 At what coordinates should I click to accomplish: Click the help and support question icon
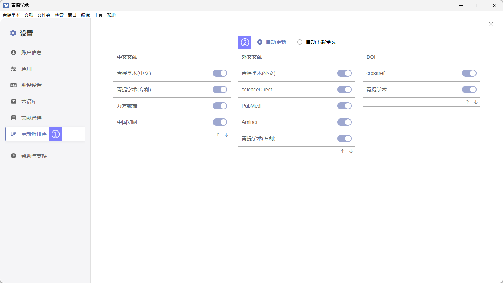[x=13, y=156]
